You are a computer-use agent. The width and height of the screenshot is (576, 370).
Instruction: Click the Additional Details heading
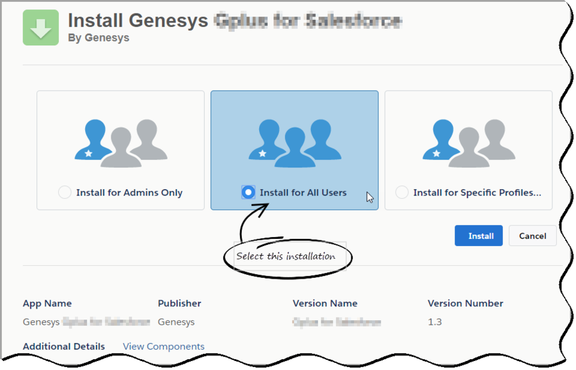[64, 346]
